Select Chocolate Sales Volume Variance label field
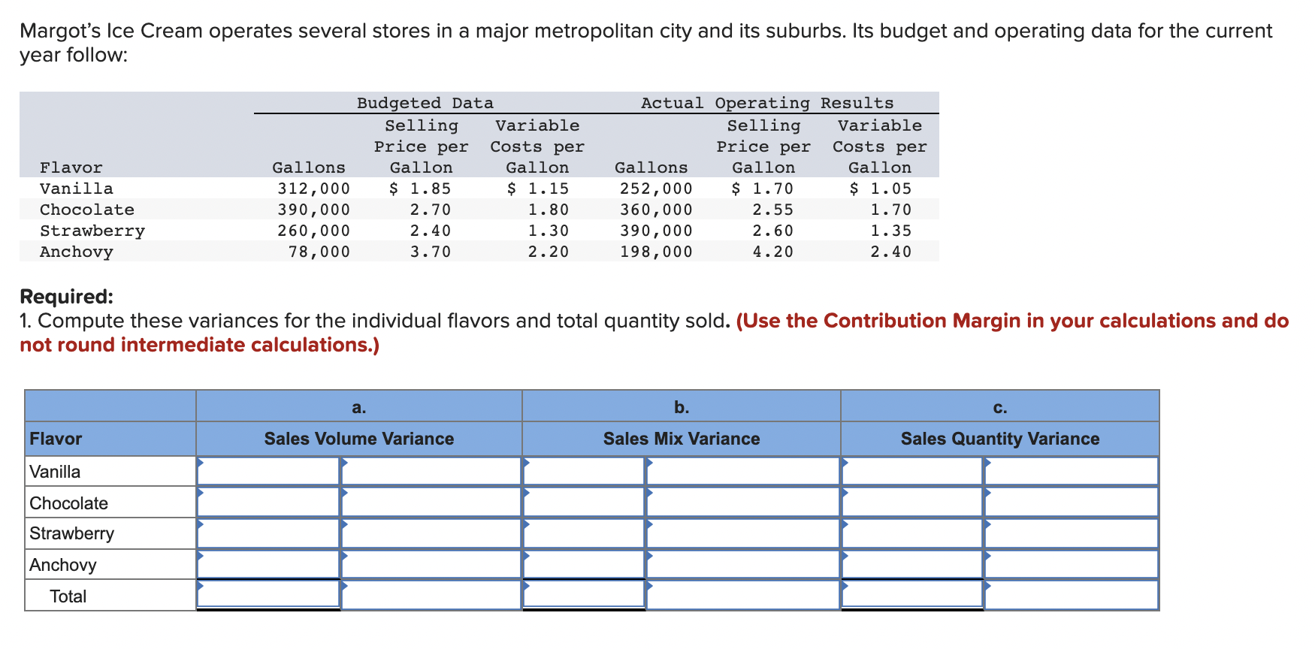 (431, 502)
